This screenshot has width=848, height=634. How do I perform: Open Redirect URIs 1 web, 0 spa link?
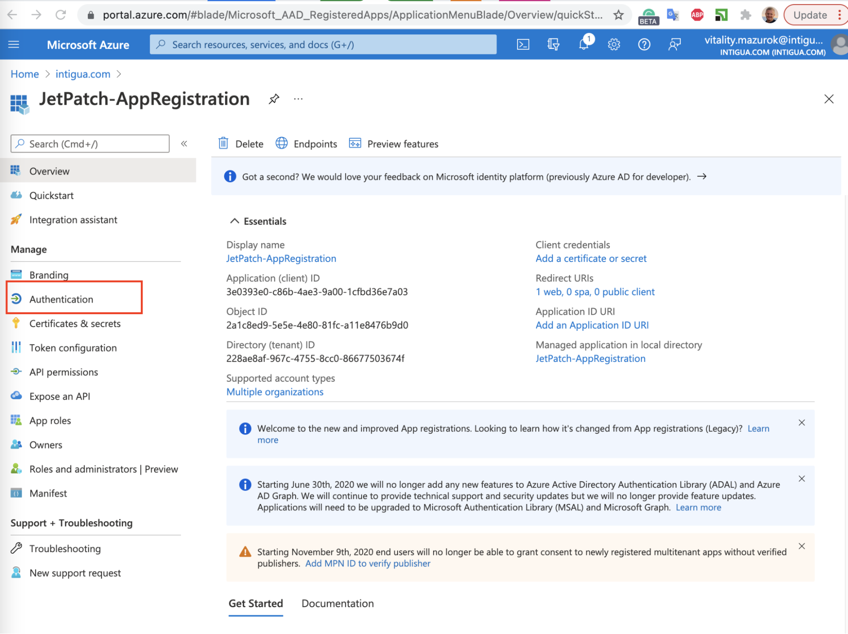coord(595,291)
